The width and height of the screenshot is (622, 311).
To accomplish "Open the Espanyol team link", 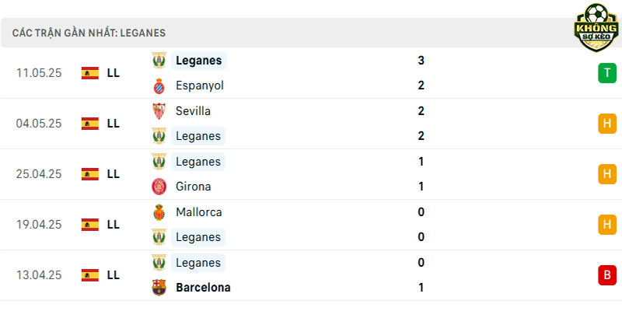I will pos(200,86).
